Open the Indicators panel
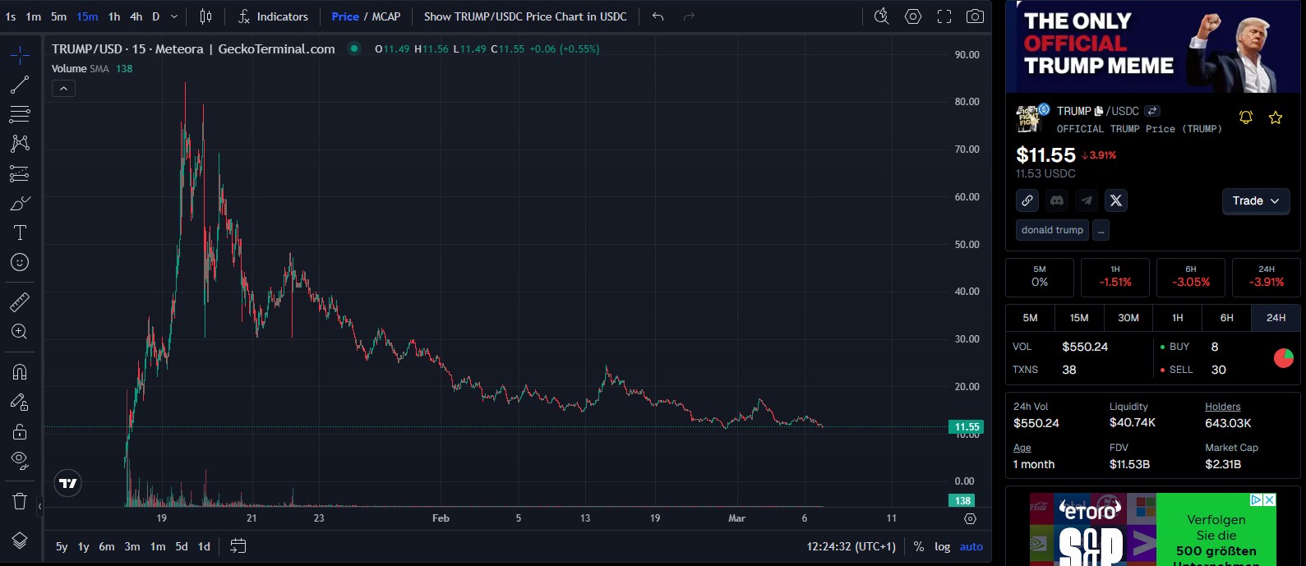The width and height of the screenshot is (1306, 566). click(x=273, y=16)
